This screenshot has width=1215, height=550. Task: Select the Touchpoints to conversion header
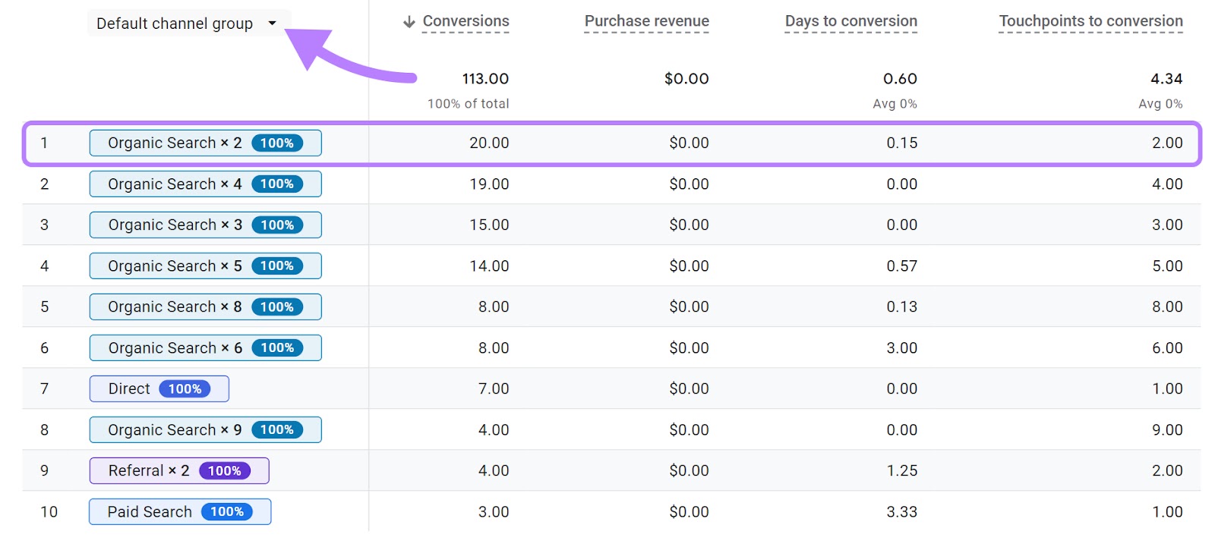tap(1090, 21)
